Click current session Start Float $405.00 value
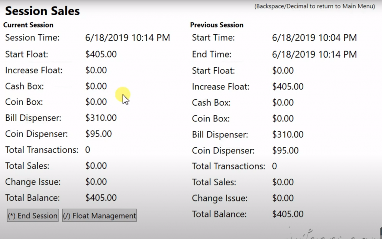This screenshot has height=239, width=382. click(101, 54)
